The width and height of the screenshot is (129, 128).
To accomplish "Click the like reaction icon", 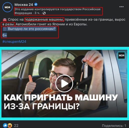I will coord(5,126).
